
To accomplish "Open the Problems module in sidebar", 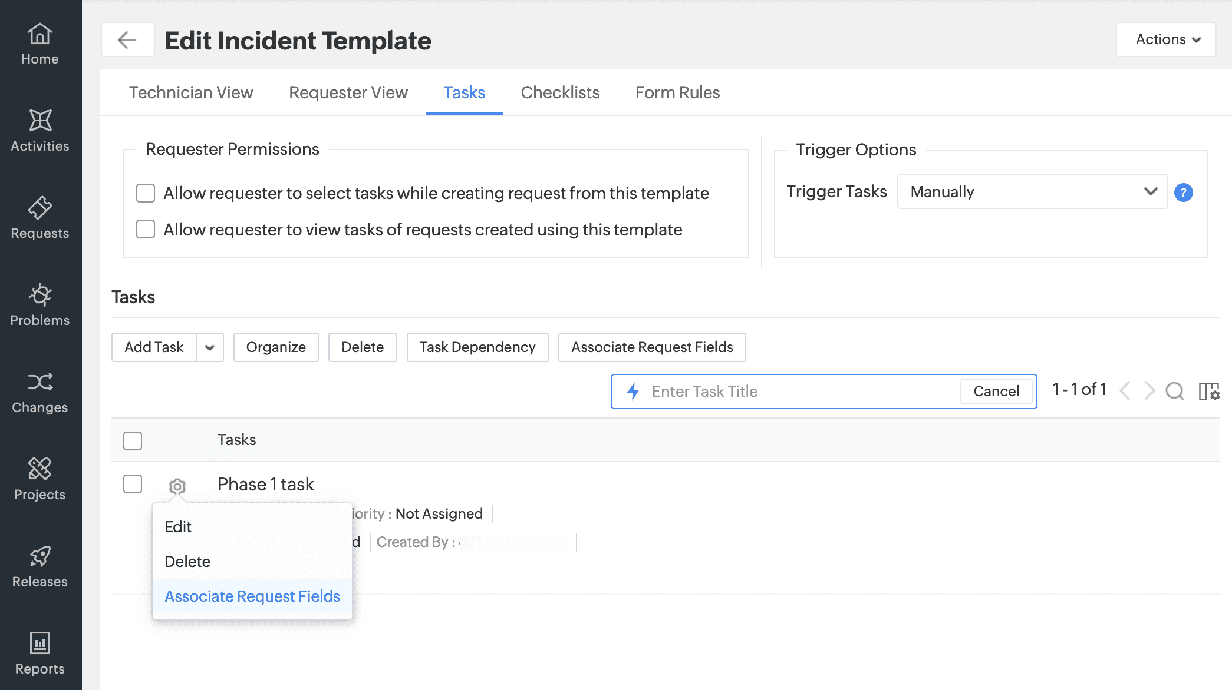I will pos(40,305).
